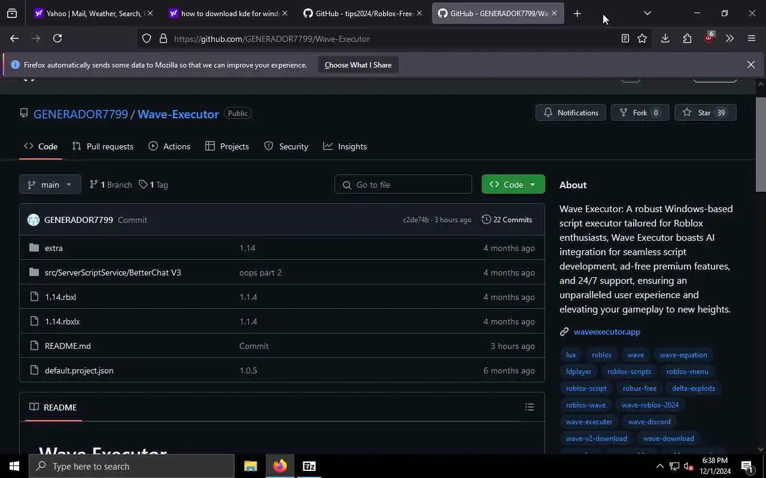Open the Wave-Executor repository name link
Image resolution: width=766 pixels, height=478 pixels.
coord(178,114)
